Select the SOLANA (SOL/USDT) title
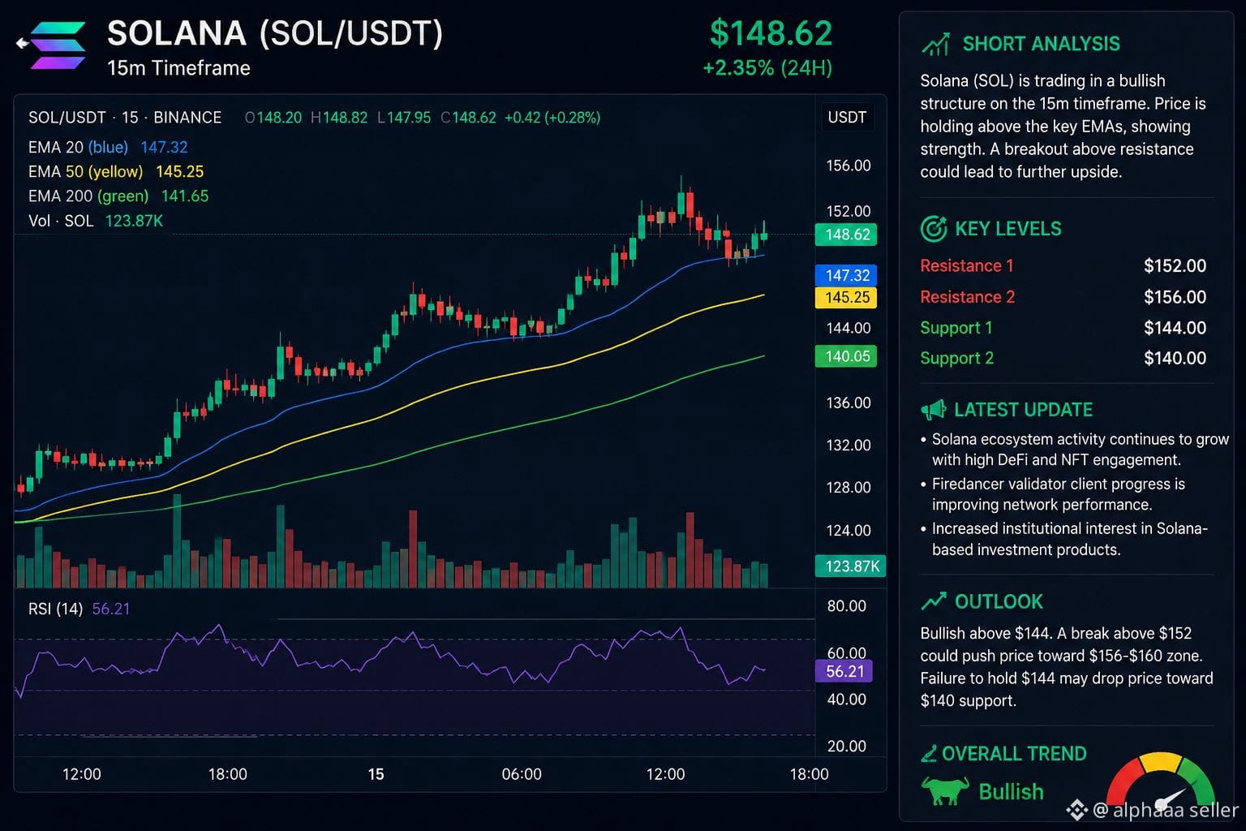1246x831 pixels. pyautogui.click(x=275, y=33)
